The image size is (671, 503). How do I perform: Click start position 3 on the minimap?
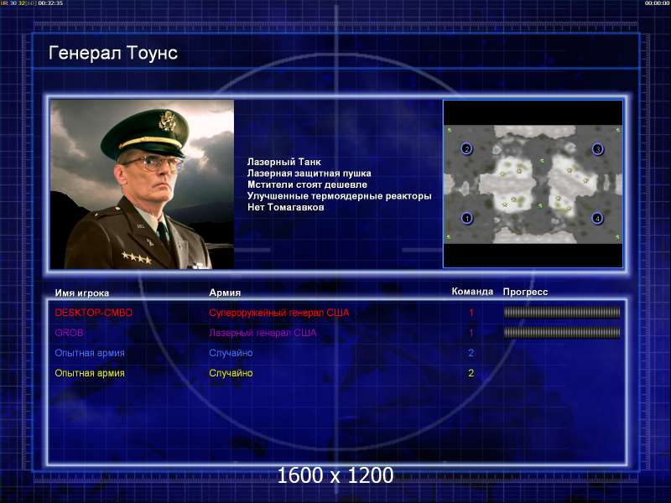coord(597,149)
